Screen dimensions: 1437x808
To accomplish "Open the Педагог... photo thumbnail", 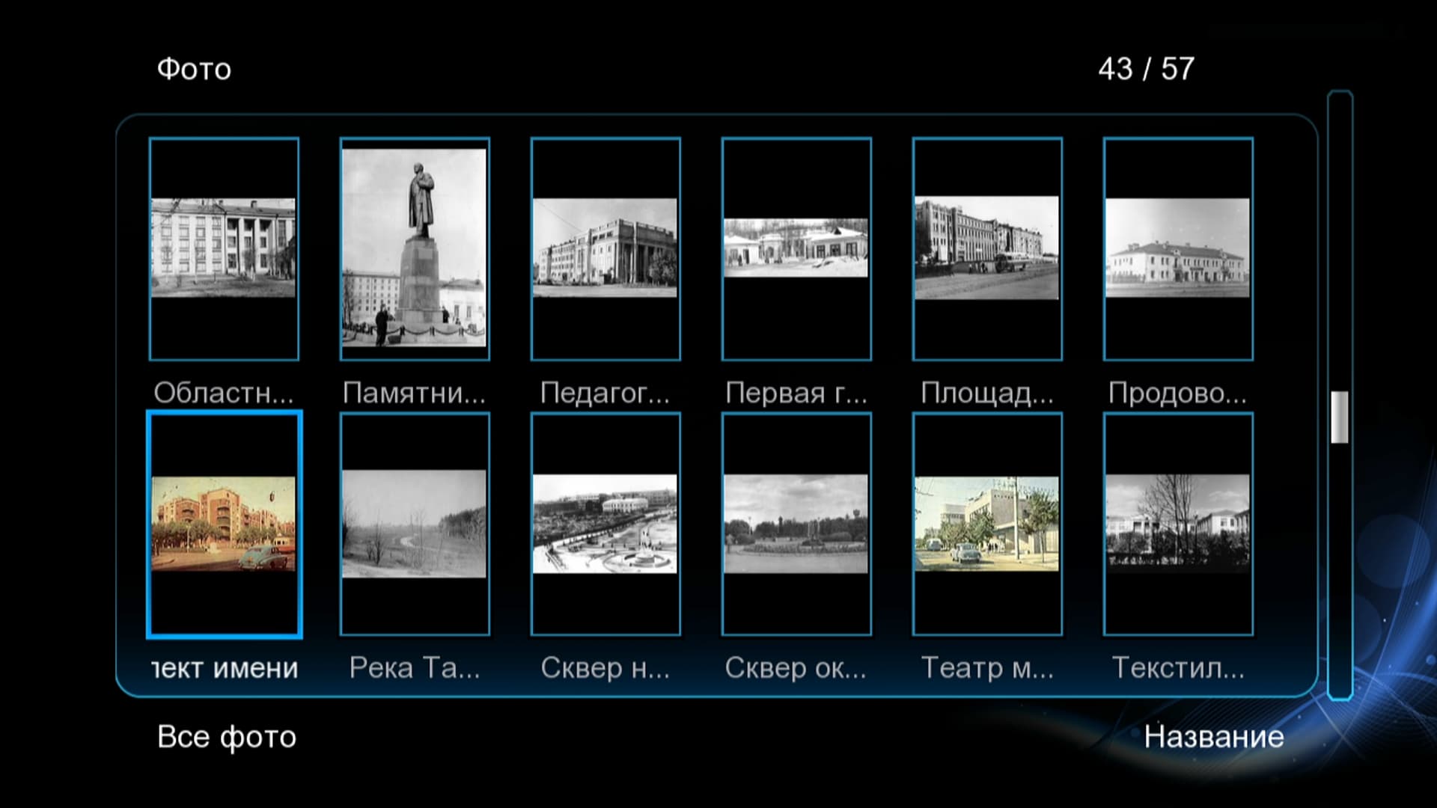I will point(605,248).
